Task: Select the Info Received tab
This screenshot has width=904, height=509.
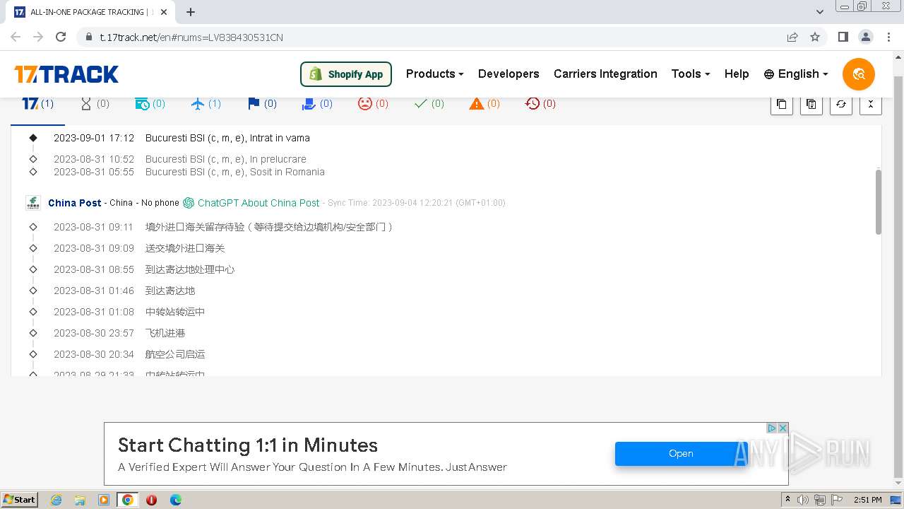Action: coord(150,104)
